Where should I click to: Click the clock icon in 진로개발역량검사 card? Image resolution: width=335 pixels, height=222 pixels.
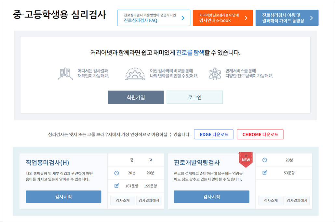[x=265, y=160]
